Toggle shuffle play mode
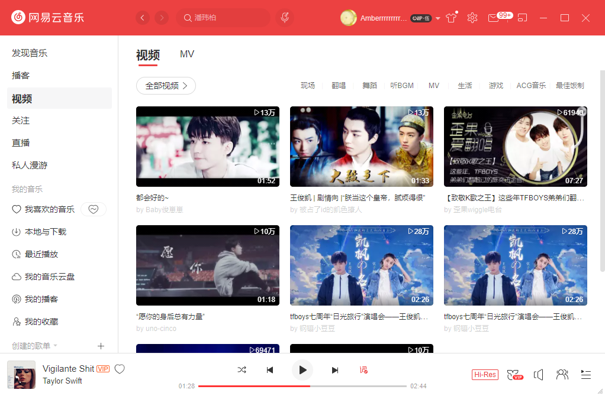 point(242,370)
